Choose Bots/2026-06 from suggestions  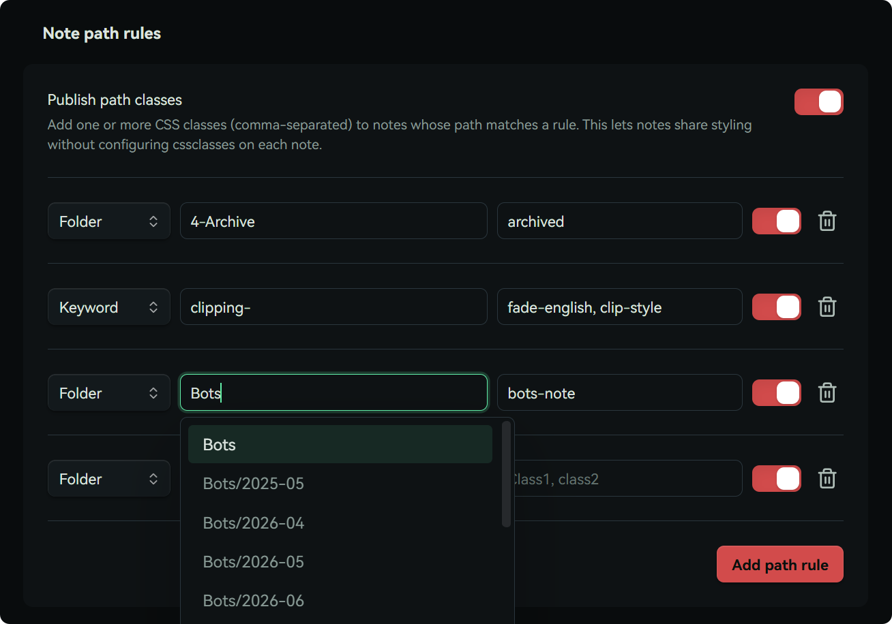pyautogui.click(x=340, y=601)
